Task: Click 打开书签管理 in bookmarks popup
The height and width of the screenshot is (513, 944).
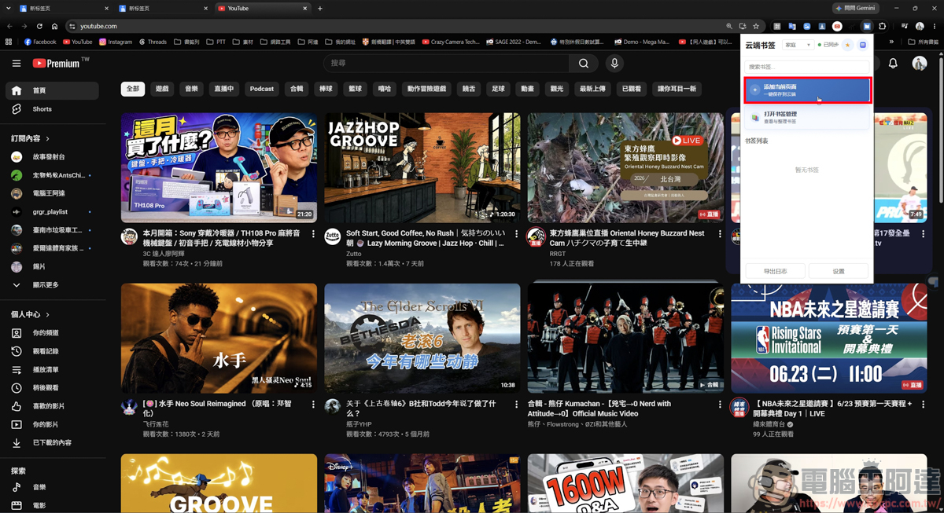Action: (x=808, y=118)
